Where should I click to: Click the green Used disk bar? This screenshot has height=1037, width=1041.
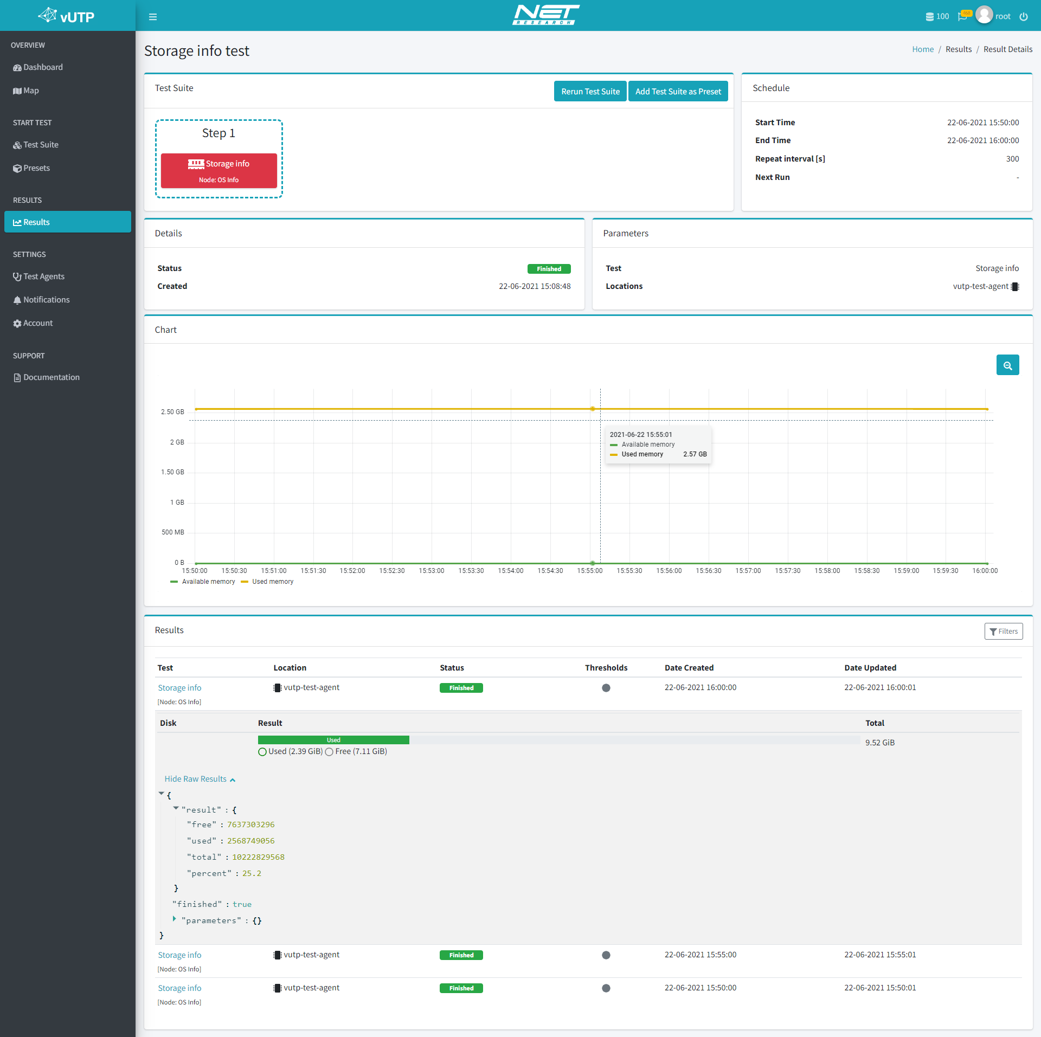pyautogui.click(x=333, y=740)
